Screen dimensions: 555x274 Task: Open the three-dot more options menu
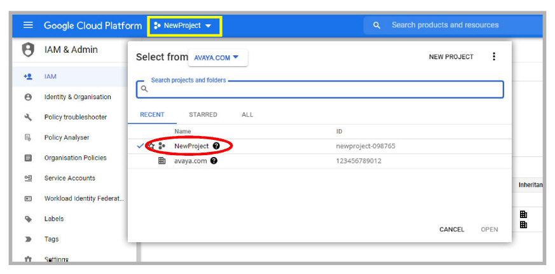494,57
